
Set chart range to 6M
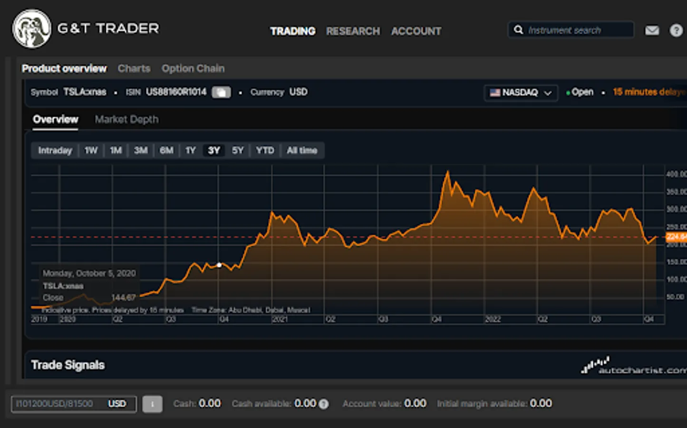pyautogui.click(x=166, y=150)
